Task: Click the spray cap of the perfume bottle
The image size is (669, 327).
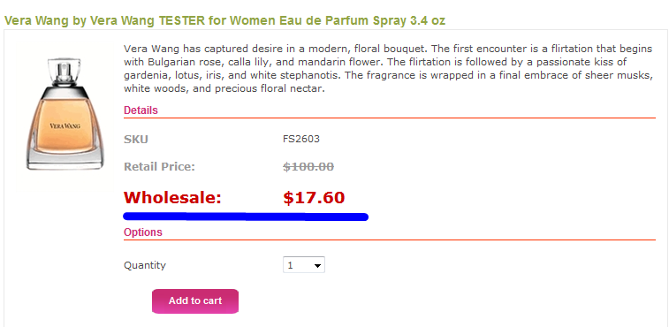Action: [65, 72]
